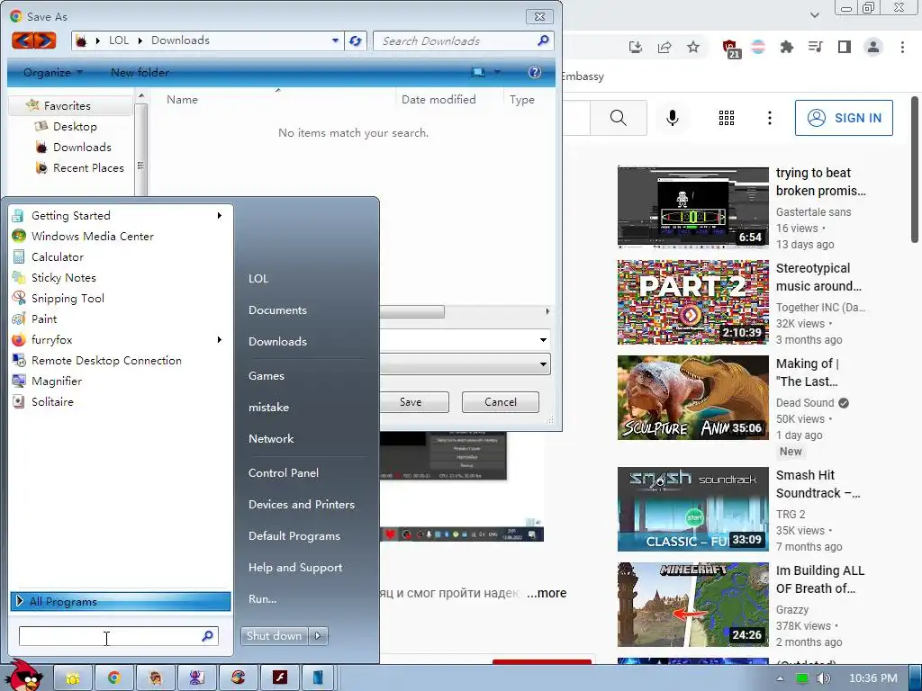Click the Chrome share page icon
This screenshot has height=691, width=922.
pyautogui.click(x=664, y=47)
